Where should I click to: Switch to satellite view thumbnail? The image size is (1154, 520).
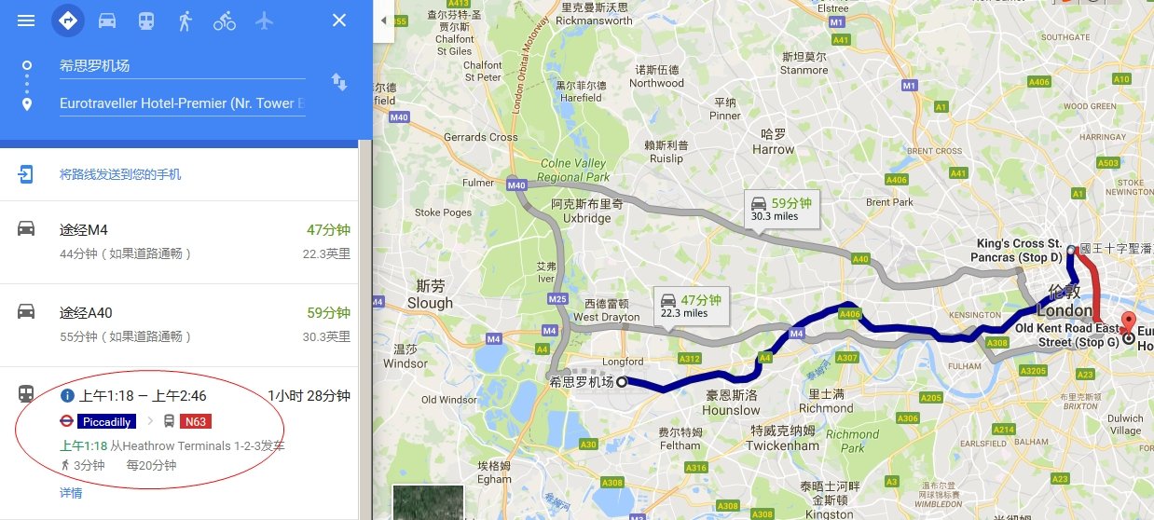pyautogui.click(x=428, y=502)
